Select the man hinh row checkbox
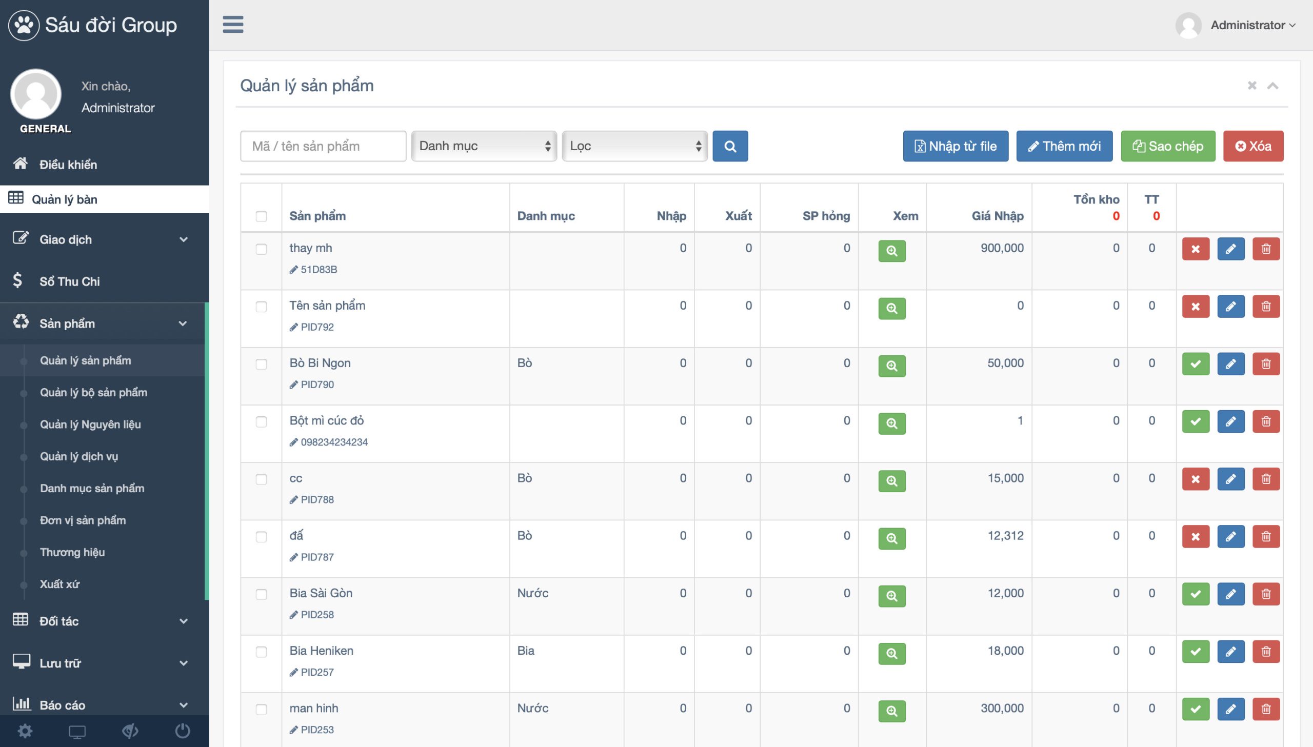The image size is (1313, 747). pos(261,709)
